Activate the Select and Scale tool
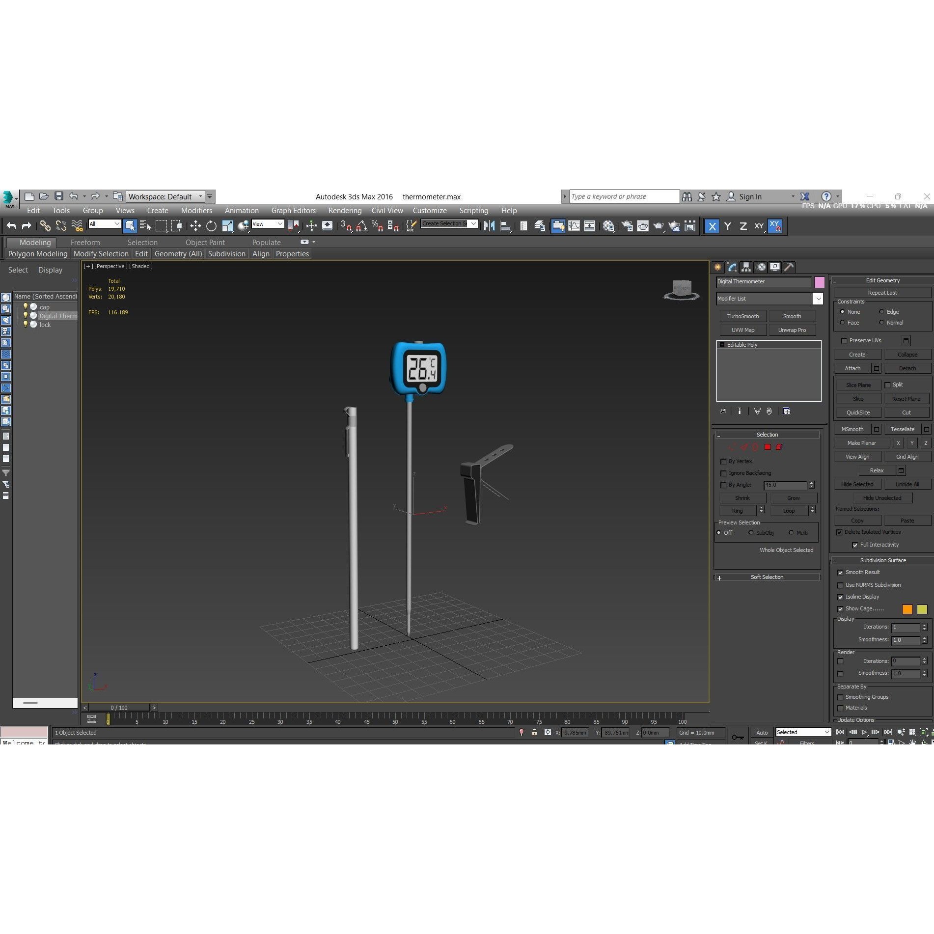Screen dimensions: 934x934 (x=227, y=226)
